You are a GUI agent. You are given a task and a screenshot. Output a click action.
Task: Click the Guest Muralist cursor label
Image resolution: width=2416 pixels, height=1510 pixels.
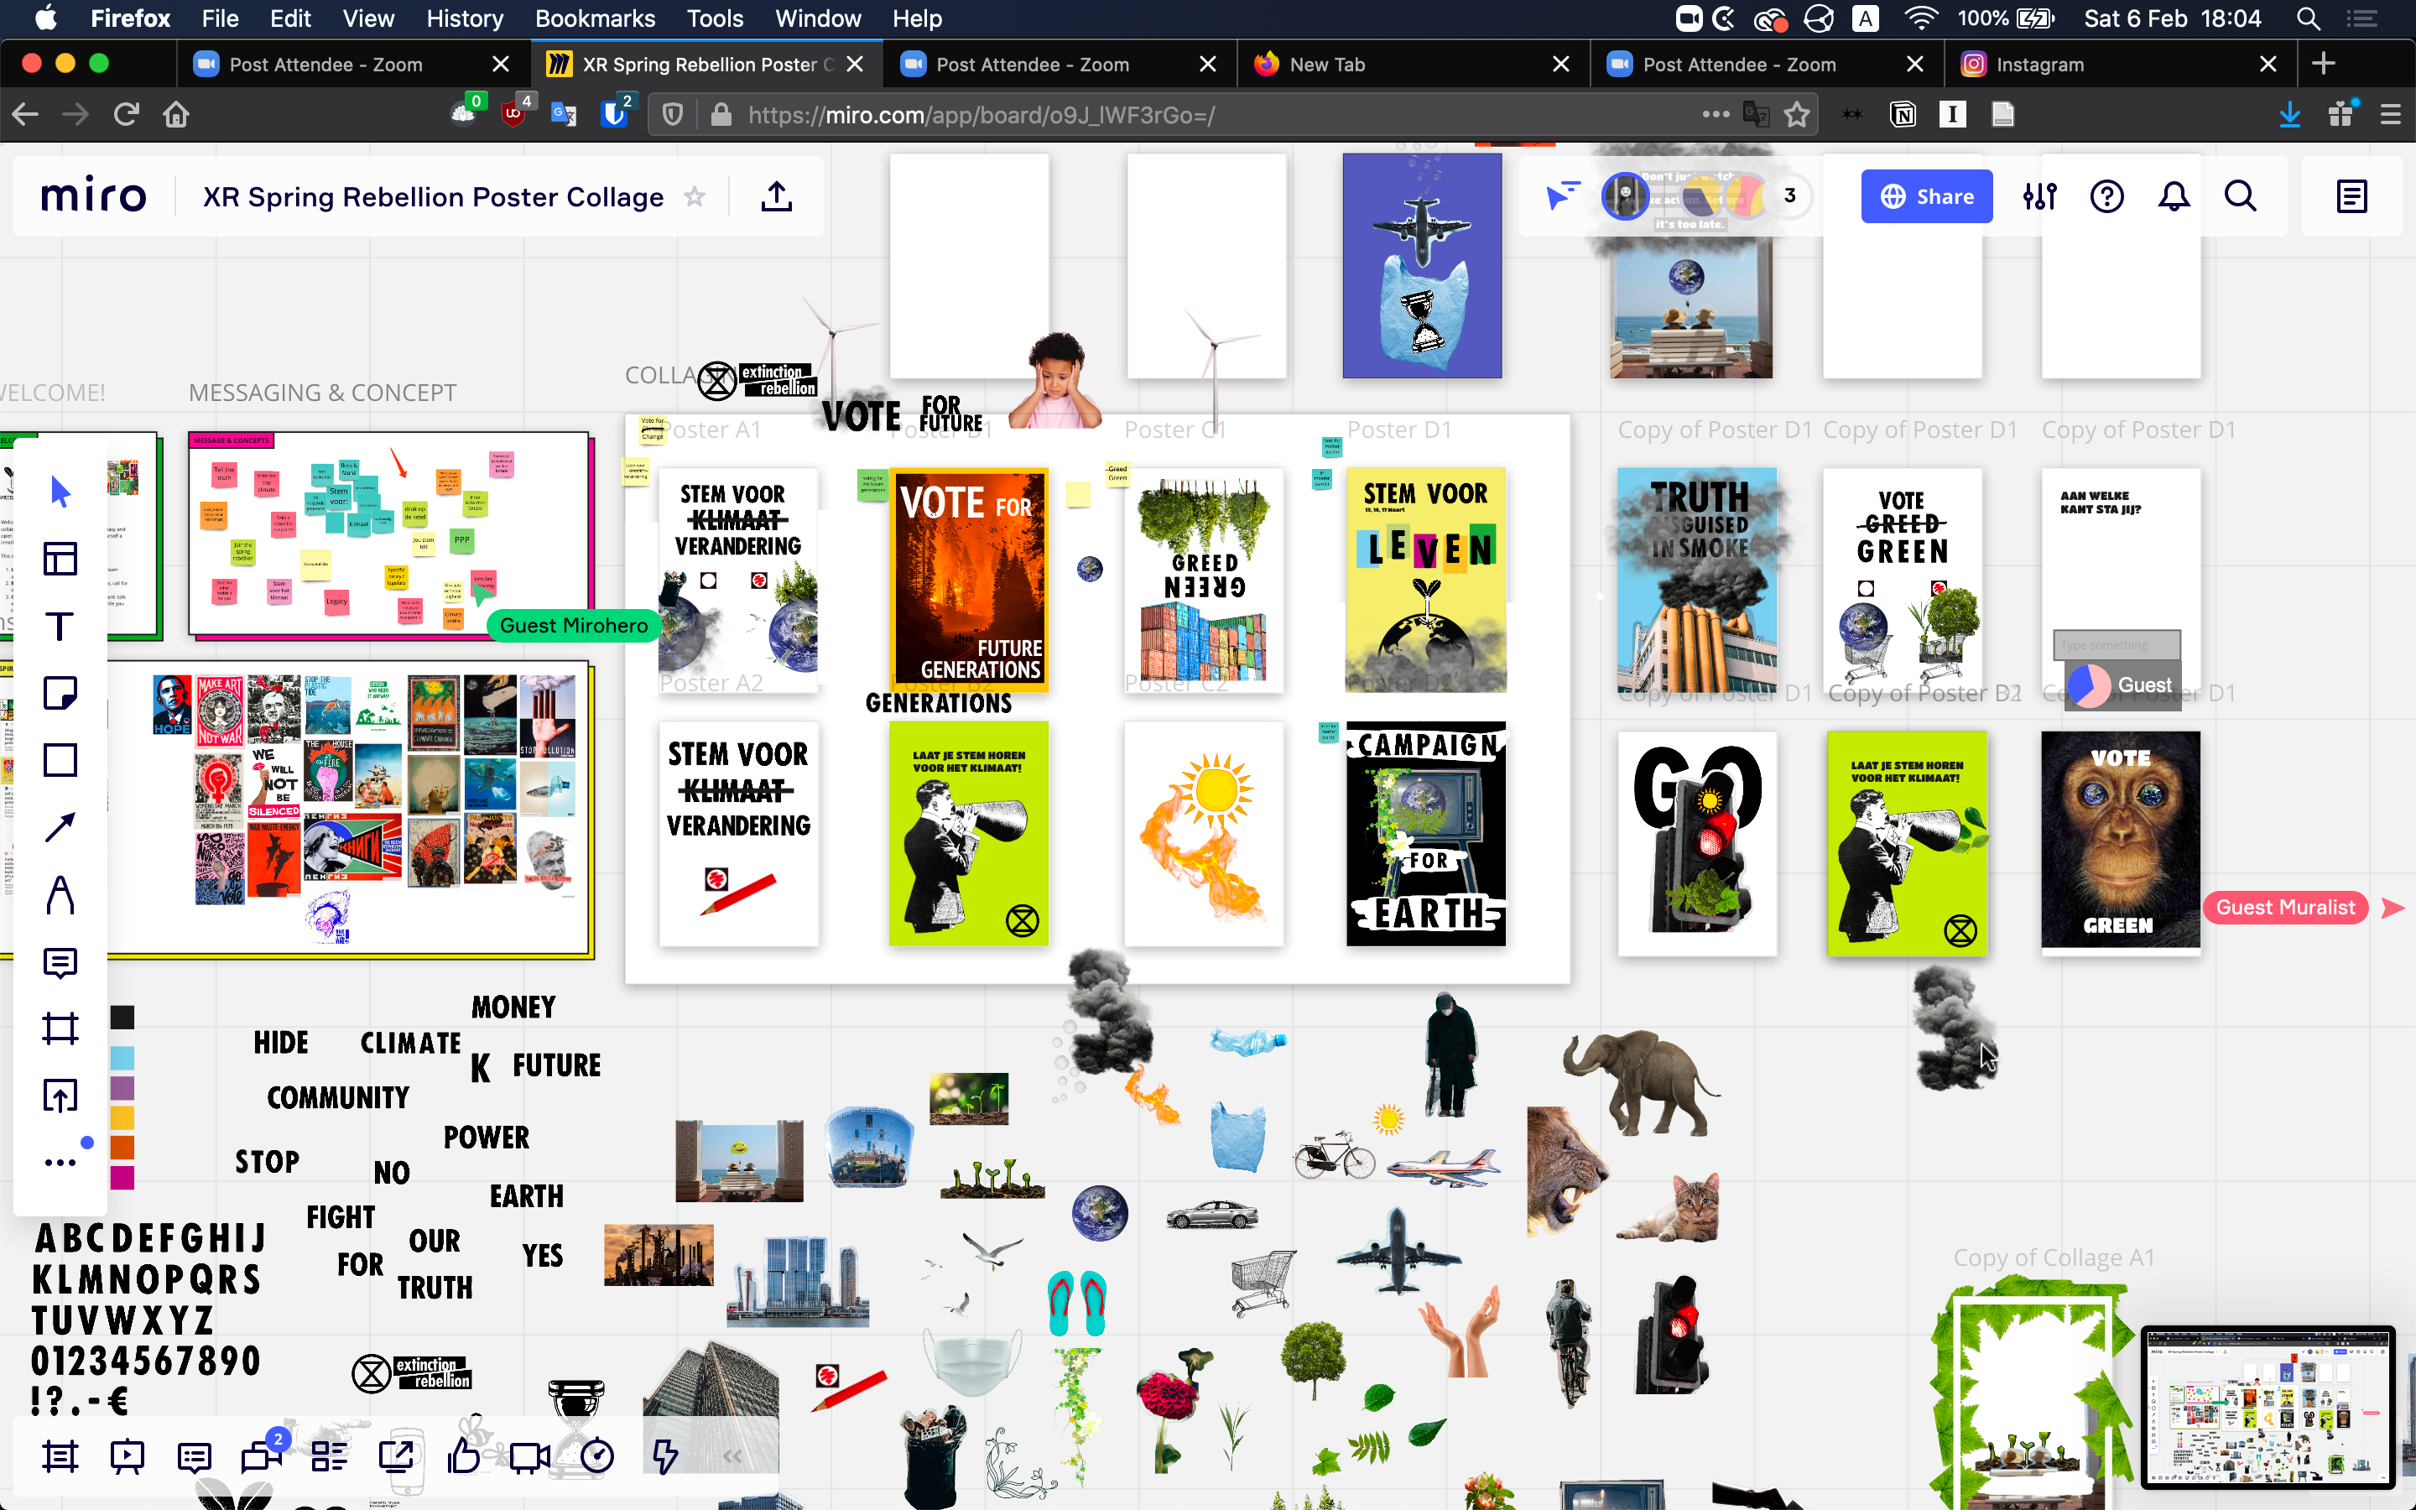[2285, 907]
